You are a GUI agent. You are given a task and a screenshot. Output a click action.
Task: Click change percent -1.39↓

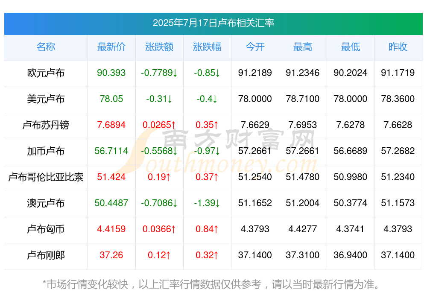[x=207, y=203]
